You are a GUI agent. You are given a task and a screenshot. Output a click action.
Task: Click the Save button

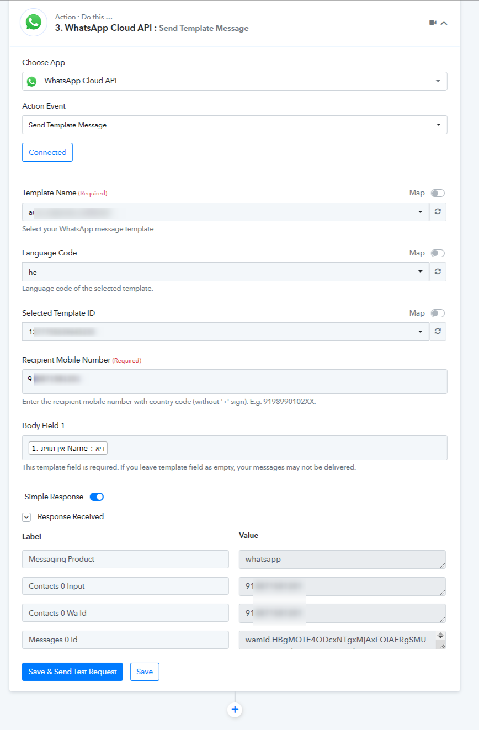[145, 672]
